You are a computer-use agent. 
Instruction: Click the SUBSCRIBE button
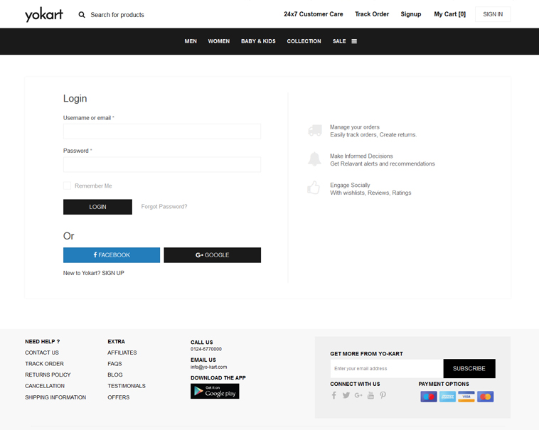click(x=469, y=369)
